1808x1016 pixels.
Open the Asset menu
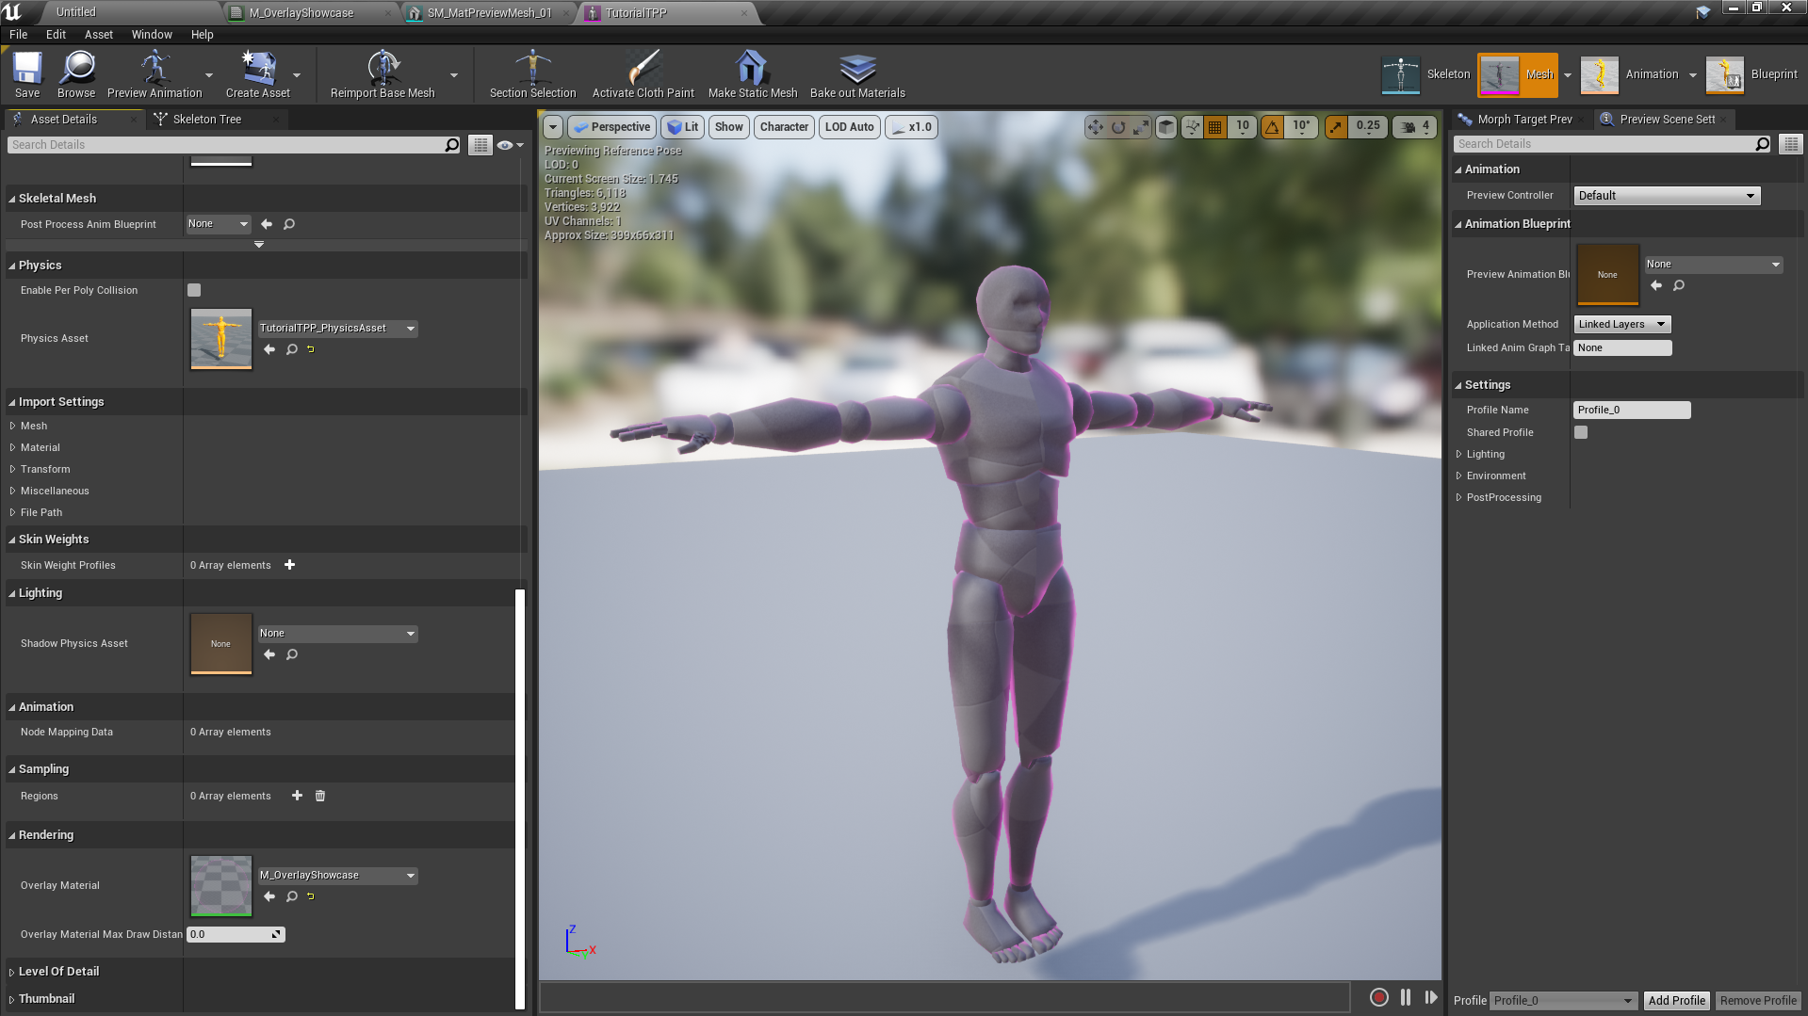[98, 35]
